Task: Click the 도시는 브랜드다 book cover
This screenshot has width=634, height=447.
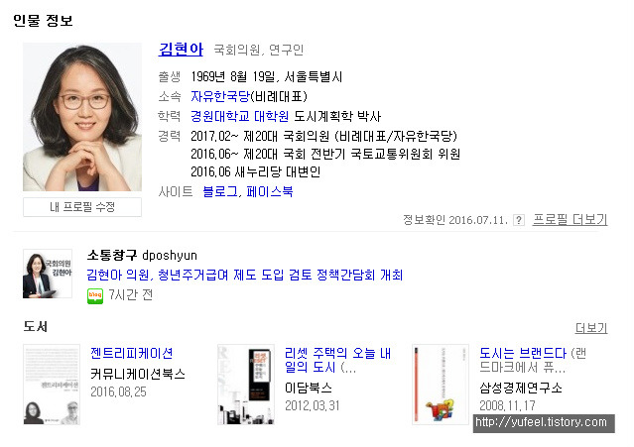Action: point(441,384)
